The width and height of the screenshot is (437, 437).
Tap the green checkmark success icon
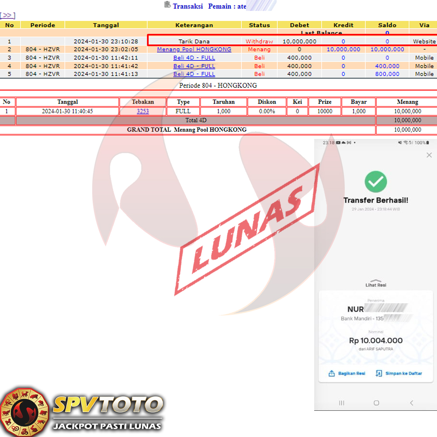coord(376,181)
